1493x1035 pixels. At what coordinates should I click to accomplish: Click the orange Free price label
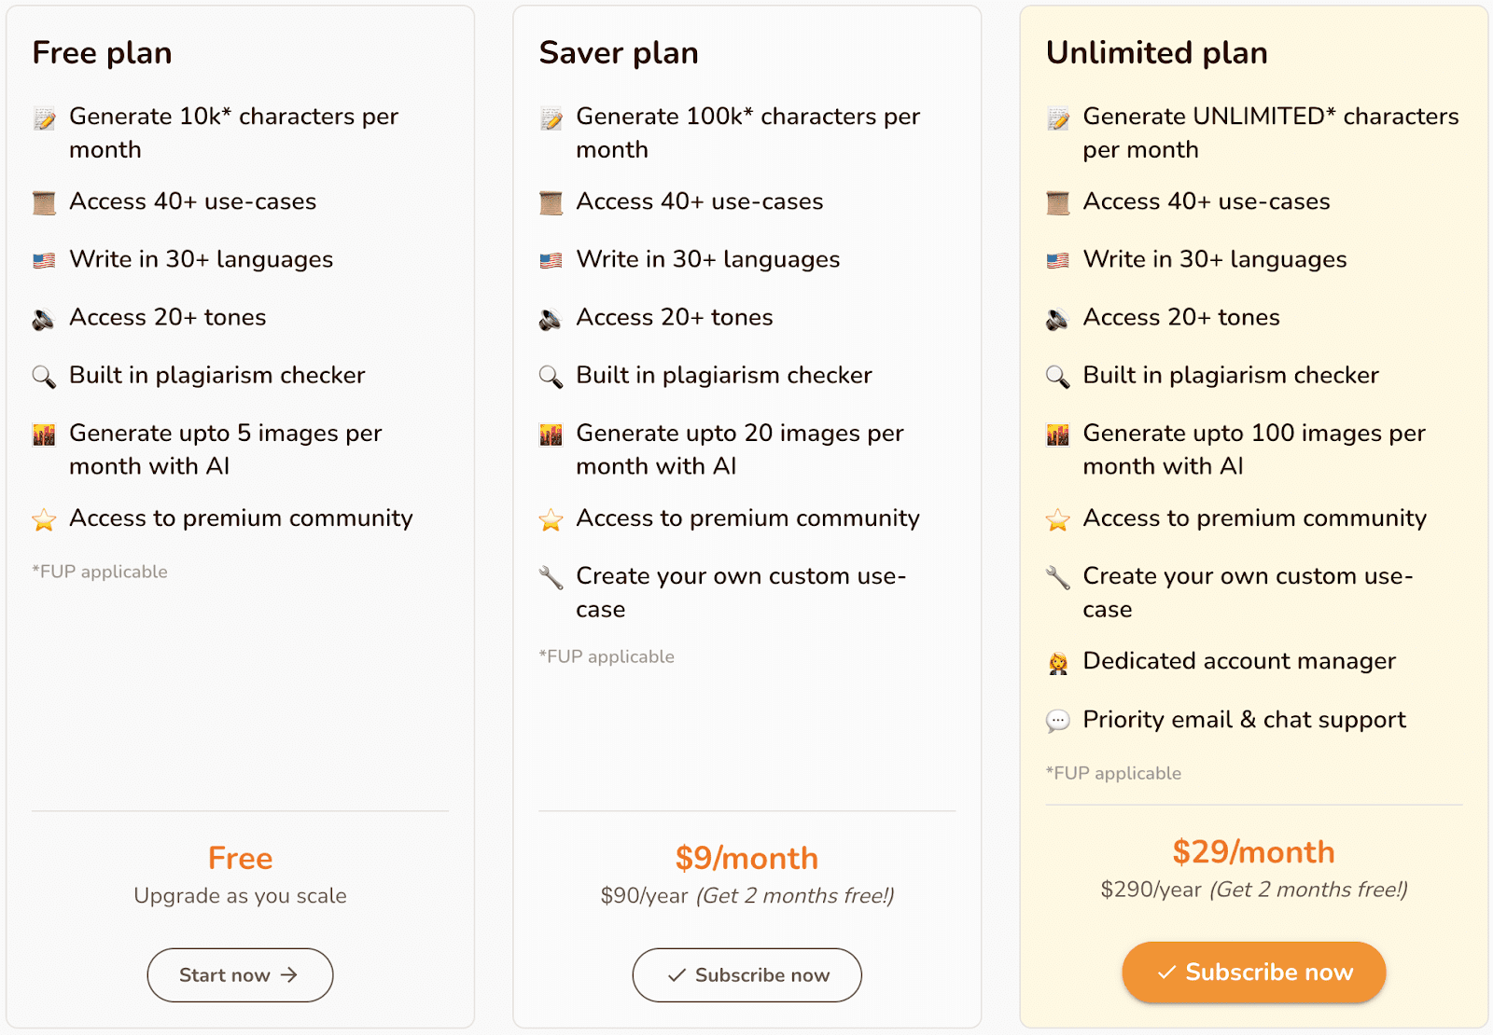point(240,858)
